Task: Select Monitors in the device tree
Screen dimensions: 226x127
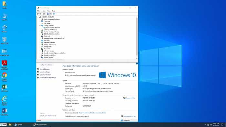Action: [x=46, y=40]
